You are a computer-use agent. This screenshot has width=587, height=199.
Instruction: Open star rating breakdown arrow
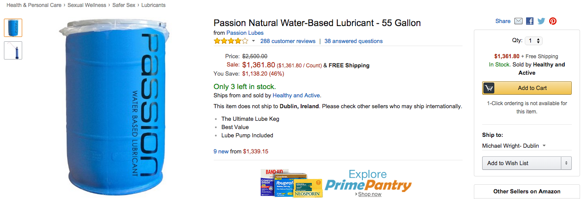(253, 41)
